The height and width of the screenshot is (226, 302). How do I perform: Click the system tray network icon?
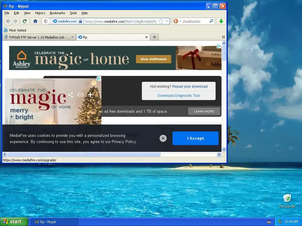click(x=280, y=222)
